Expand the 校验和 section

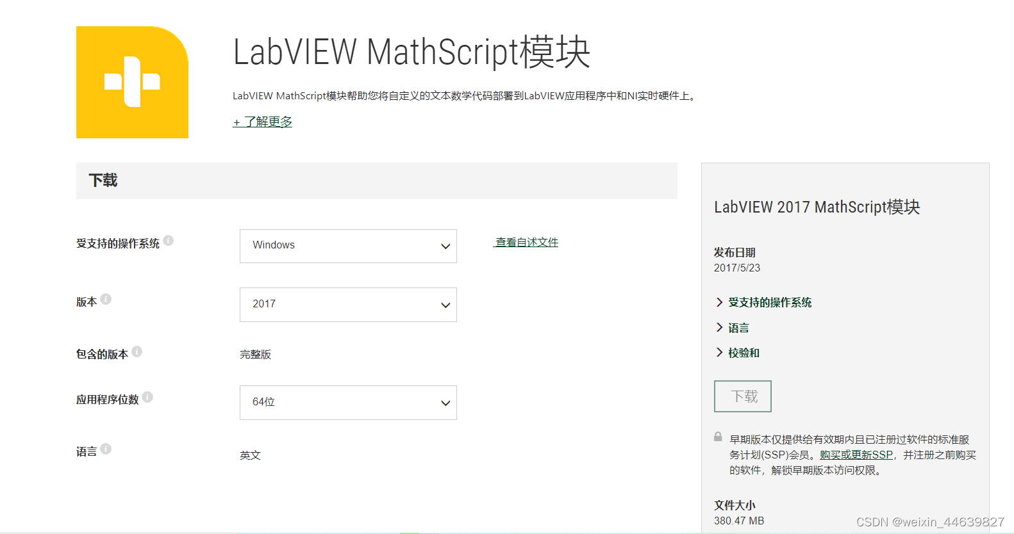[737, 353]
